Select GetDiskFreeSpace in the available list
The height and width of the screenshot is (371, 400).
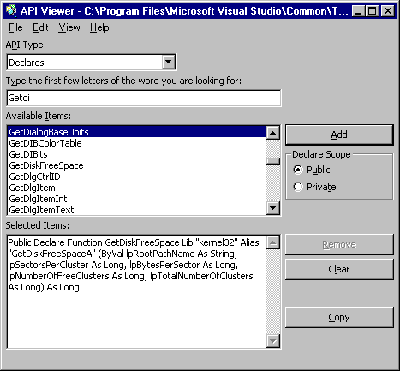pyautogui.click(x=137, y=165)
